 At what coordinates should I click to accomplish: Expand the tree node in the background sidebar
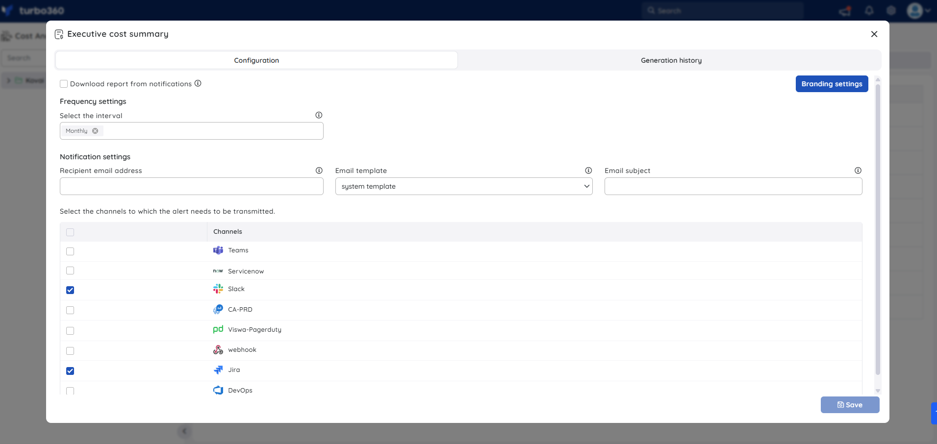coord(8,80)
